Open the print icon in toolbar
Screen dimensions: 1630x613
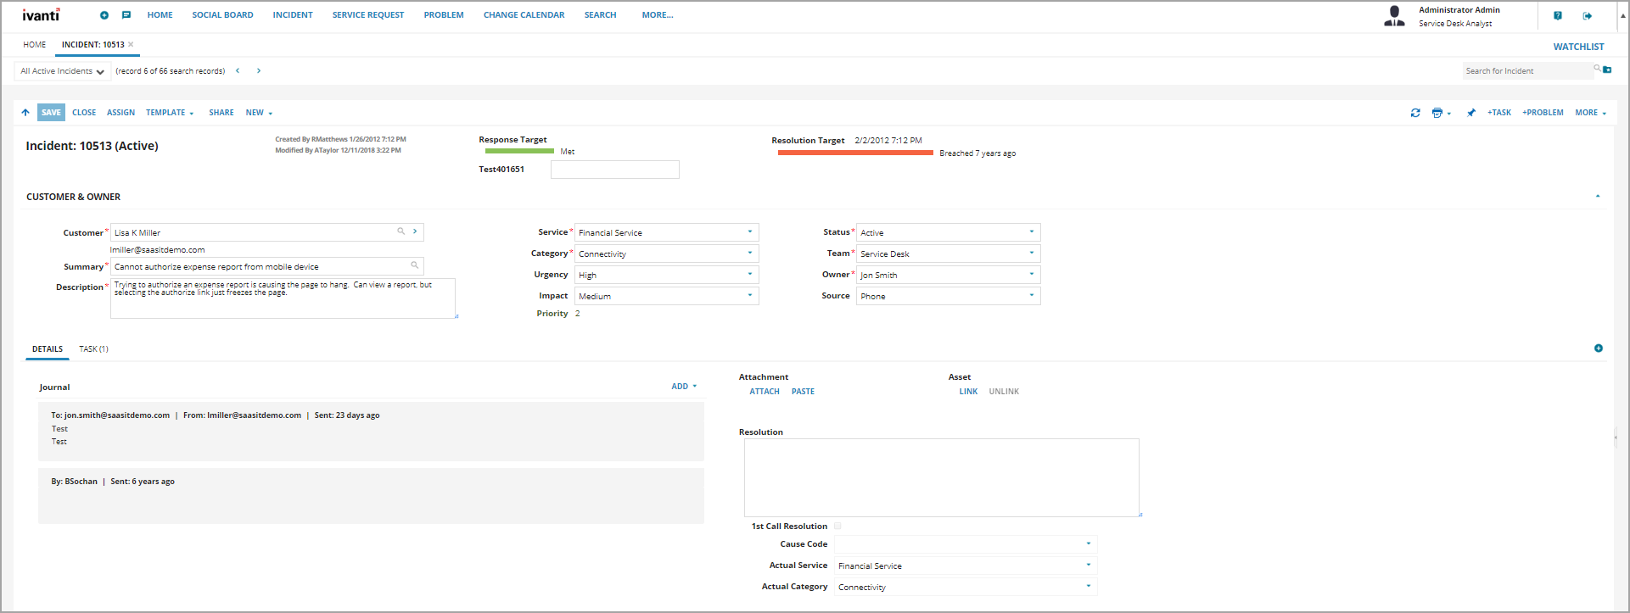[x=1437, y=113]
